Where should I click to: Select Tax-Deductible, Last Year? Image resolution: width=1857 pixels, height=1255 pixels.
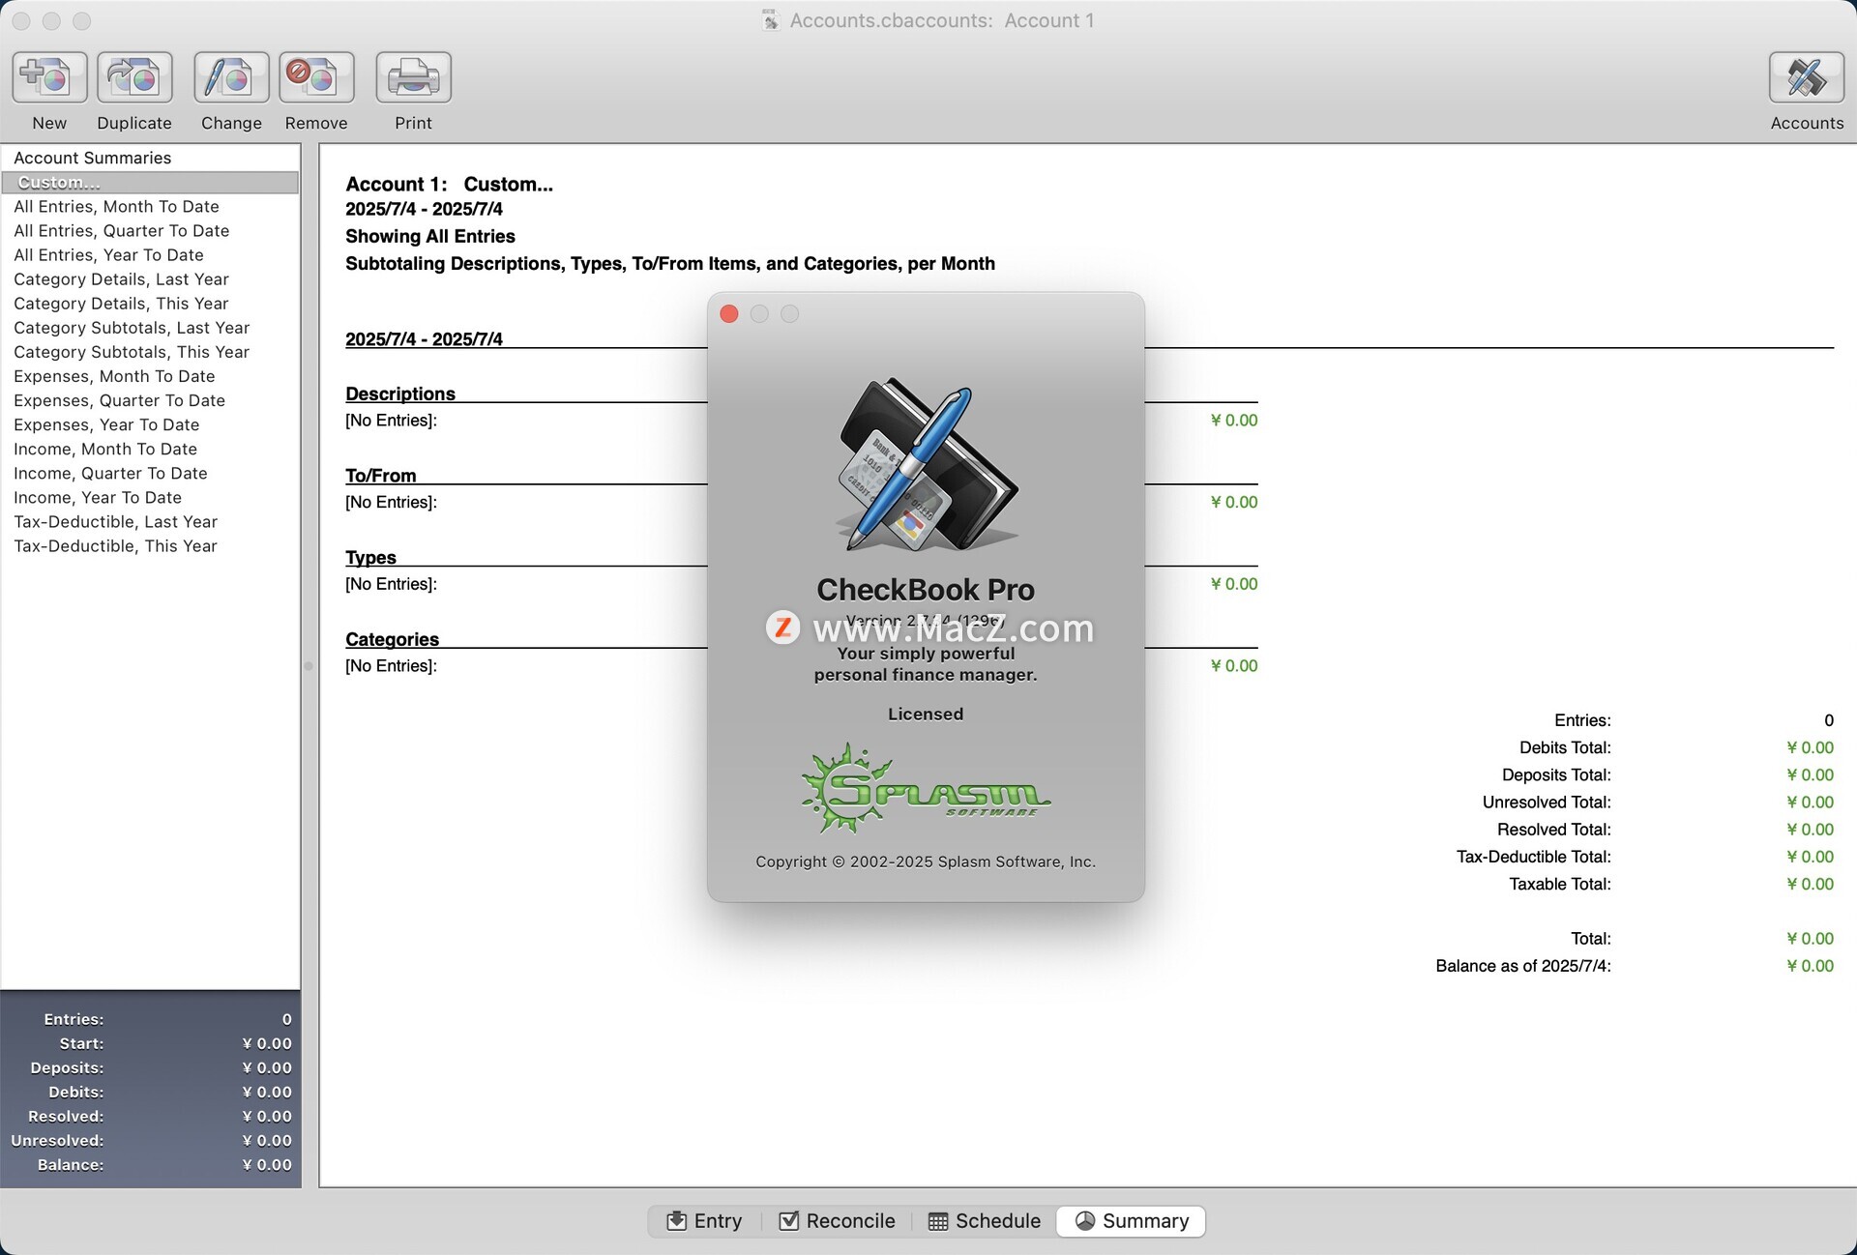coord(150,522)
